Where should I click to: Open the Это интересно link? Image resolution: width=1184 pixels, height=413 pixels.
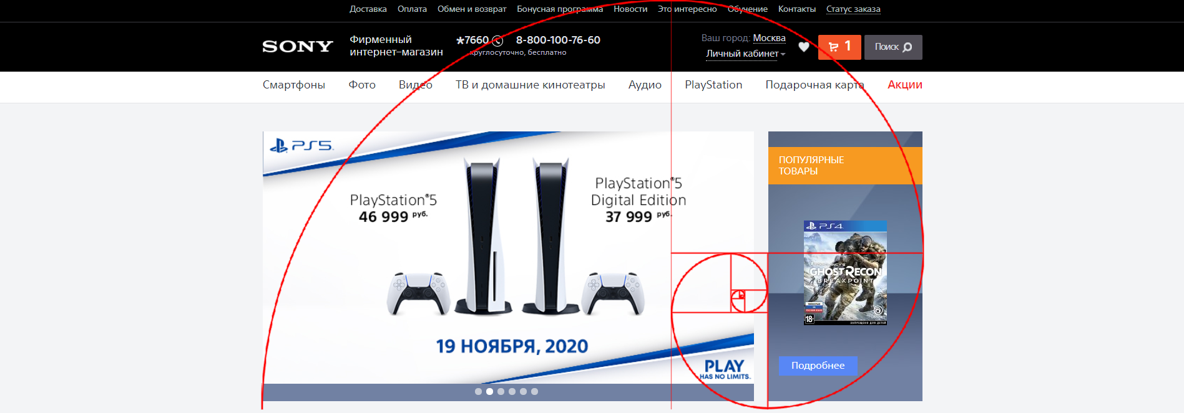point(687,9)
